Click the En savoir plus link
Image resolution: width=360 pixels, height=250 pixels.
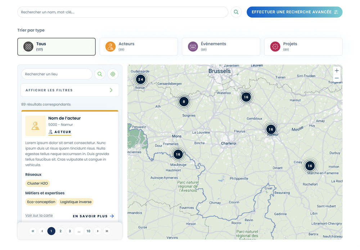click(x=94, y=216)
